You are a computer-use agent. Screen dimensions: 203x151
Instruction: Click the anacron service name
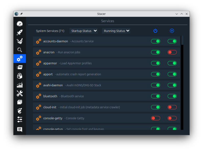click(49, 52)
